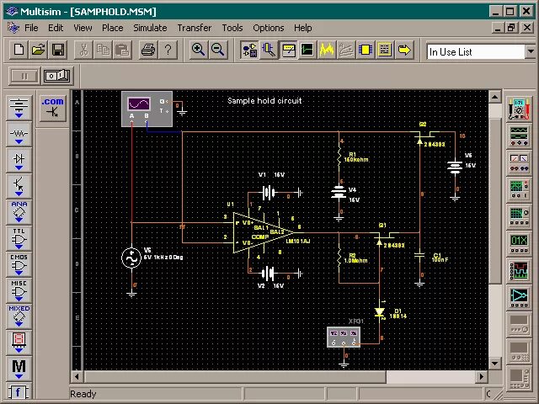Copy selection toolbar icon

pos(103,50)
